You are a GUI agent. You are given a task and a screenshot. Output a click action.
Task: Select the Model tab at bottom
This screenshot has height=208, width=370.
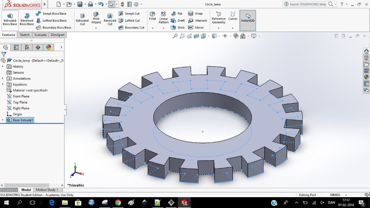click(26, 190)
